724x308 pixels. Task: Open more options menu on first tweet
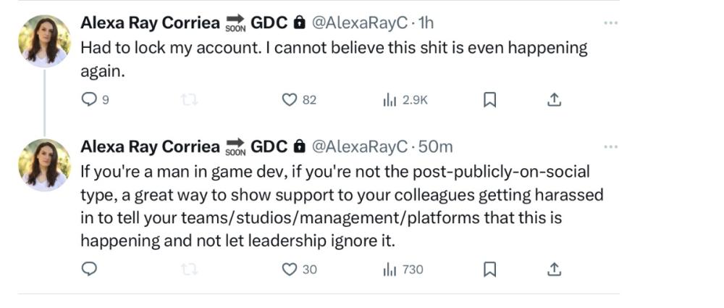click(611, 23)
